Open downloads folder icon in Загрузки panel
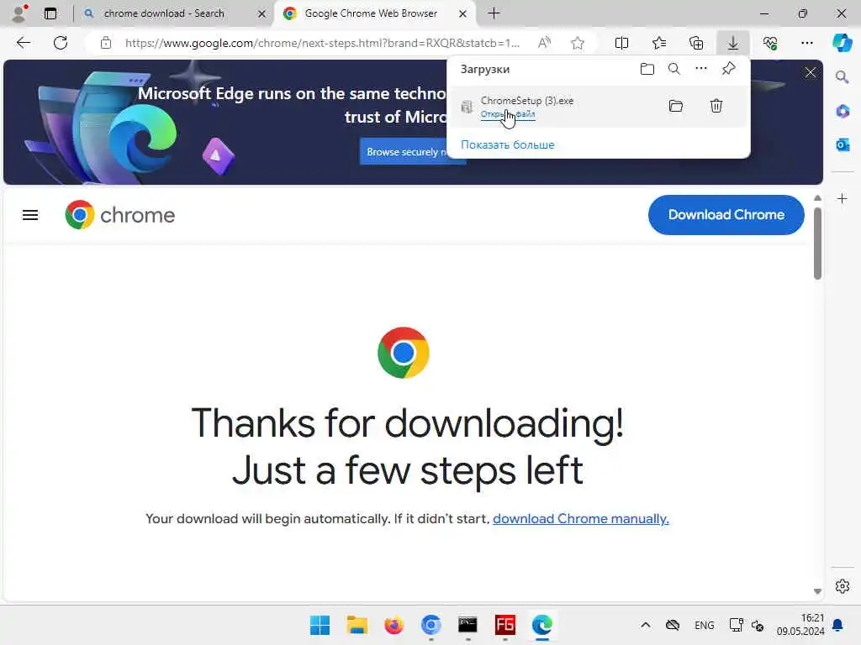 (x=647, y=69)
